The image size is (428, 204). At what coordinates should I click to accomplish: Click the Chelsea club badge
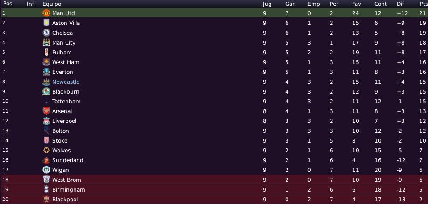(x=46, y=33)
